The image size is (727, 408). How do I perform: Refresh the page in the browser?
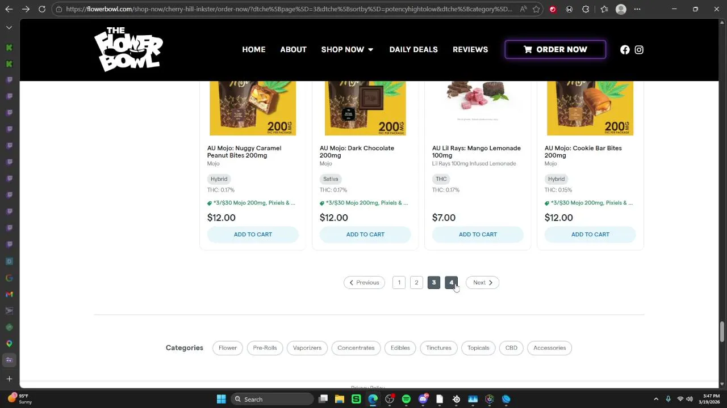click(42, 9)
